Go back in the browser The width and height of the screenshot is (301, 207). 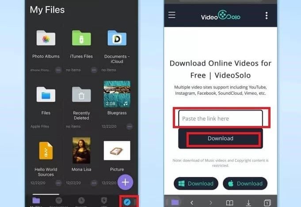[191, 203]
